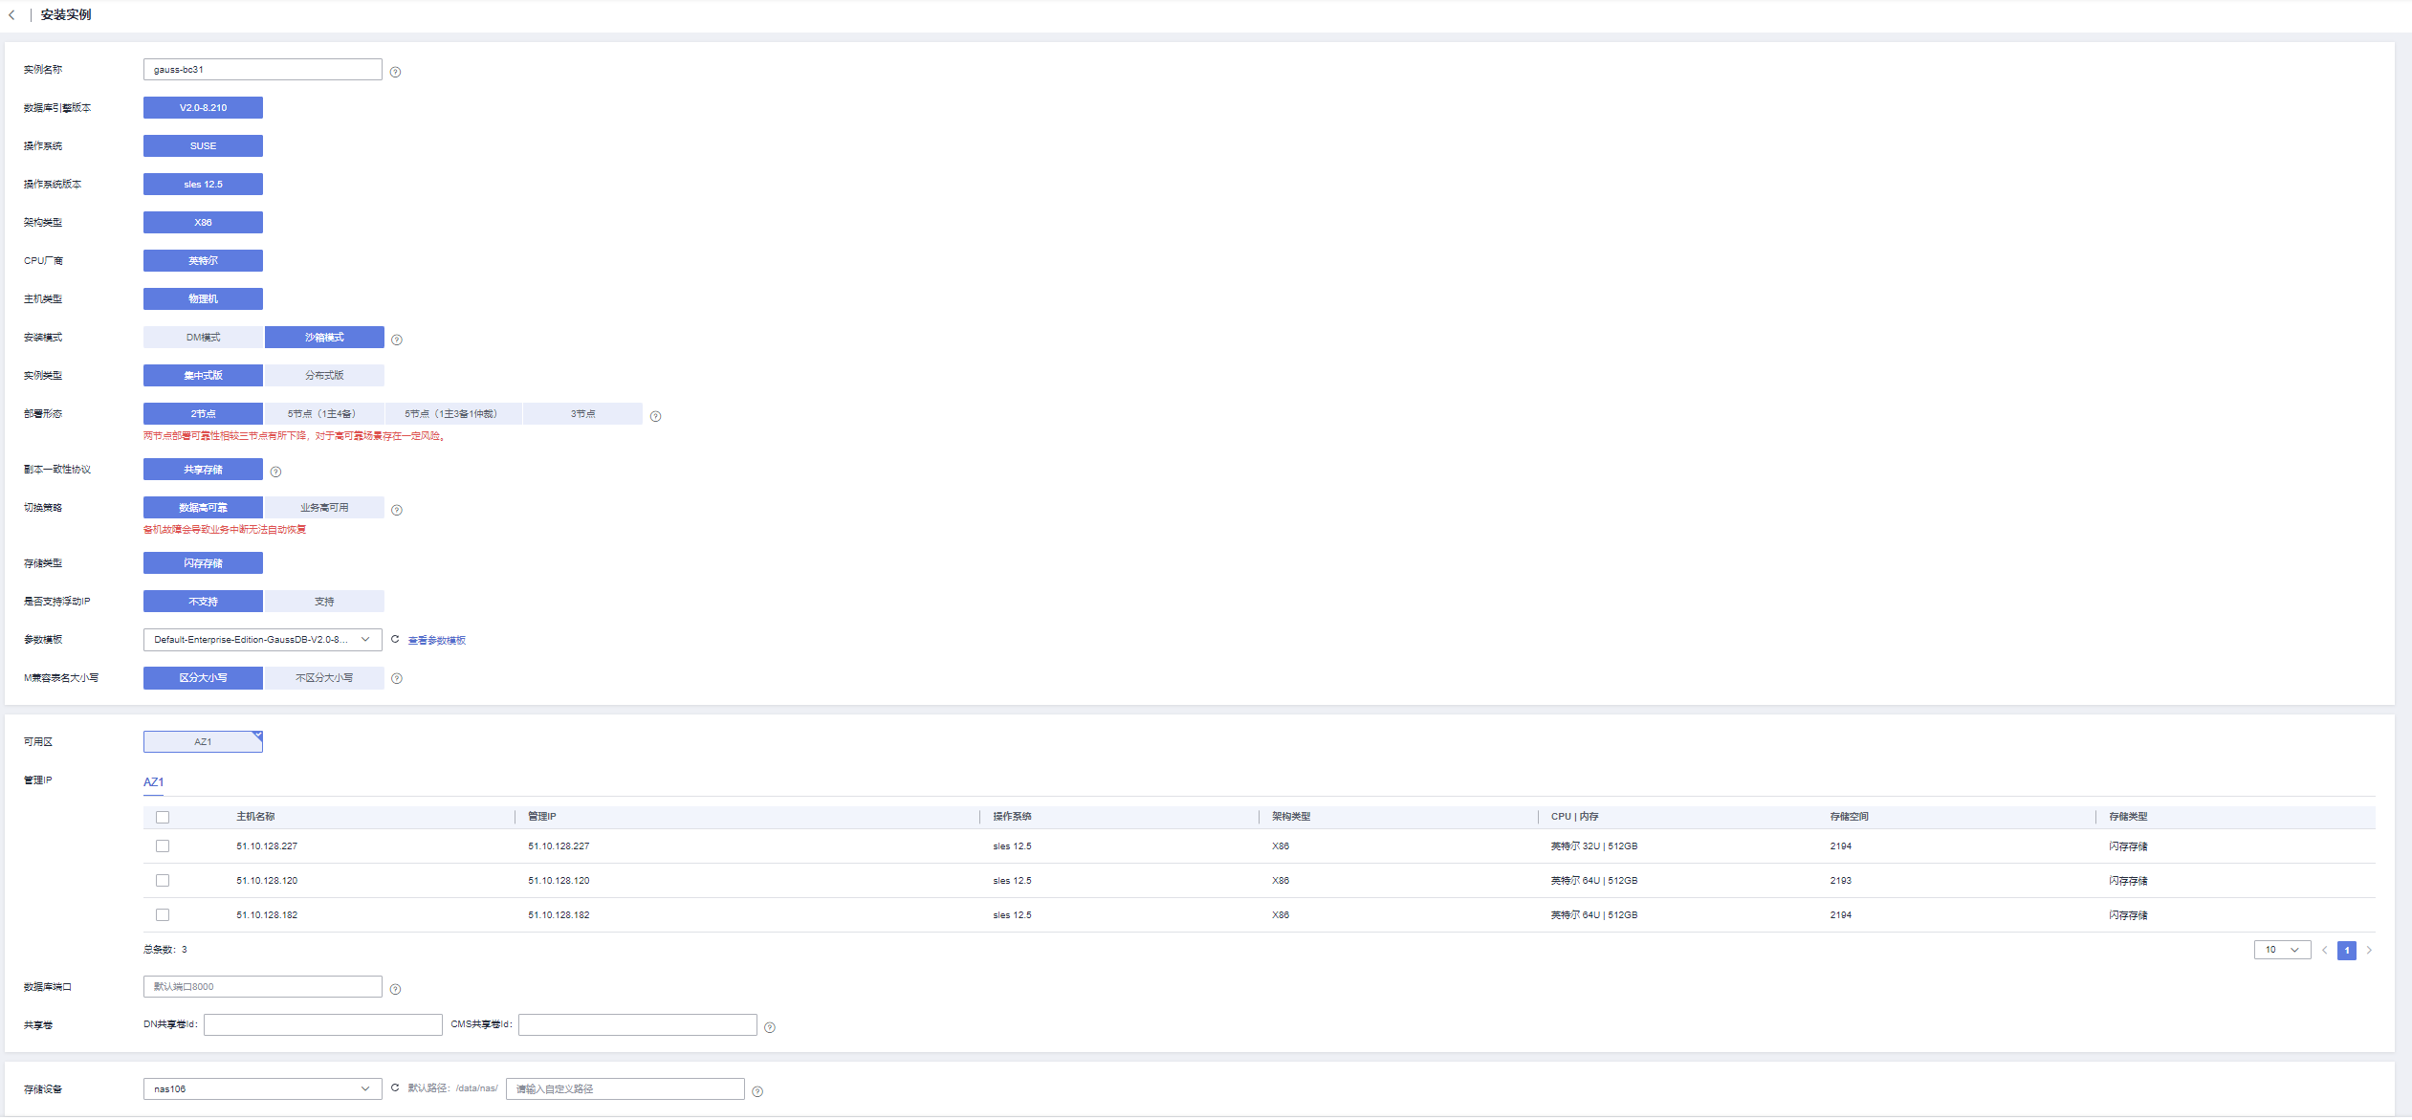
Task: Click help icon beside 沙箱模式 option
Action: tap(397, 340)
